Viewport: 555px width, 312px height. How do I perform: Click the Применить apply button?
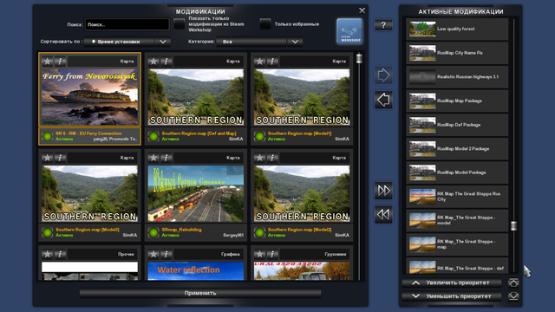(200, 293)
